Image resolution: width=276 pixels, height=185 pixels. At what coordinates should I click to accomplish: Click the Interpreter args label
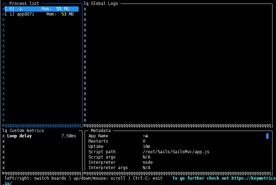tap(108, 168)
